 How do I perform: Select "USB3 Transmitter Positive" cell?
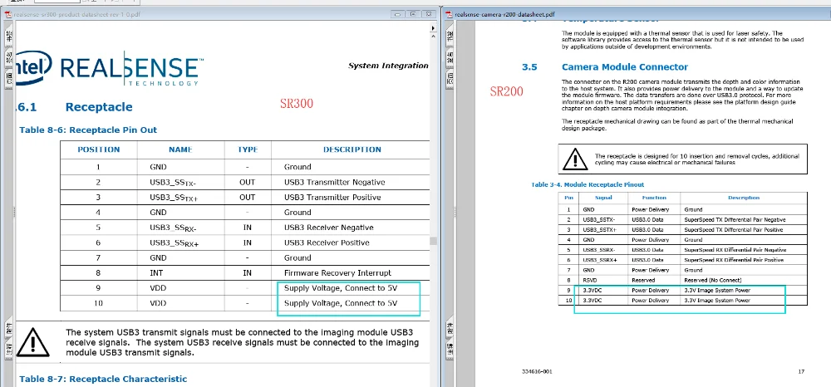click(x=332, y=198)
